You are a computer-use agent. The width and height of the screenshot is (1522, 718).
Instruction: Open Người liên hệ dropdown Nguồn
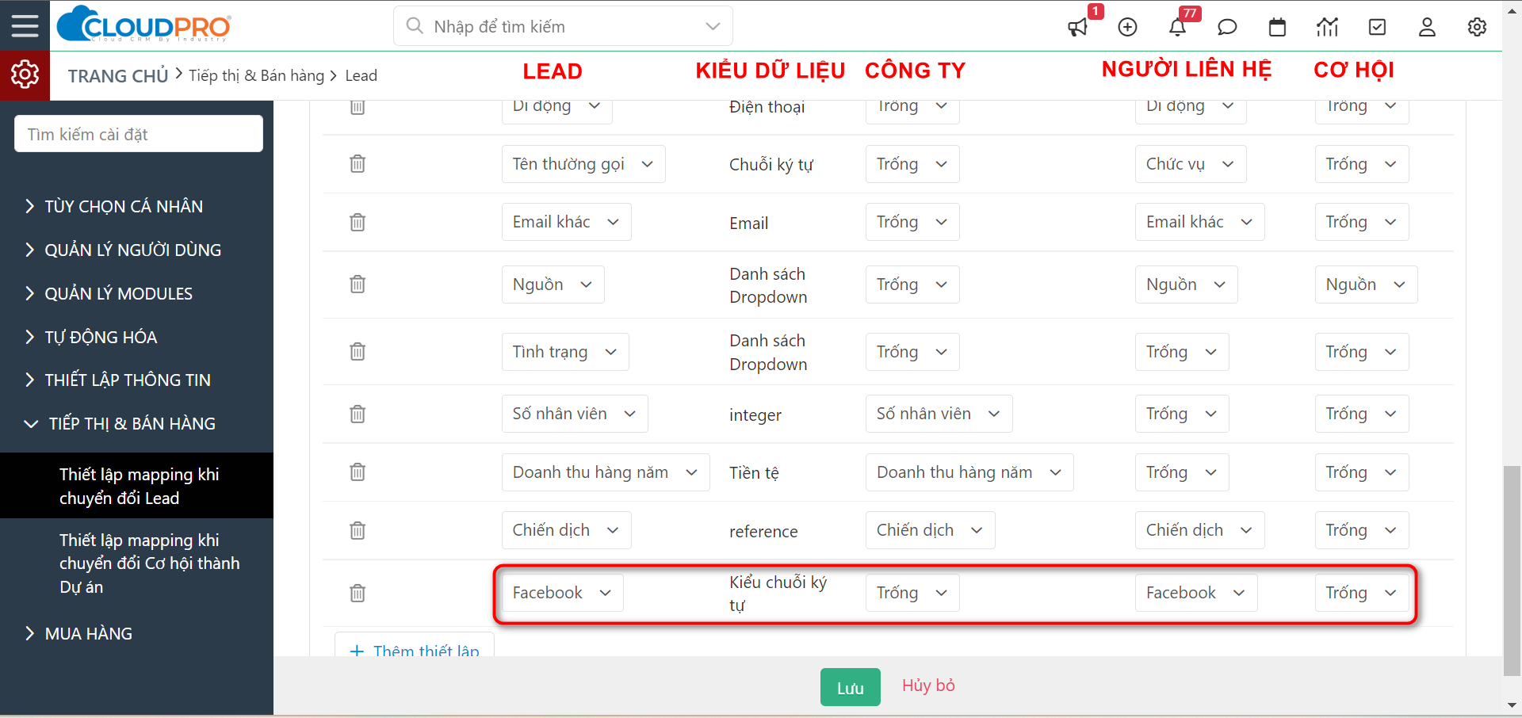[1186, 285]
